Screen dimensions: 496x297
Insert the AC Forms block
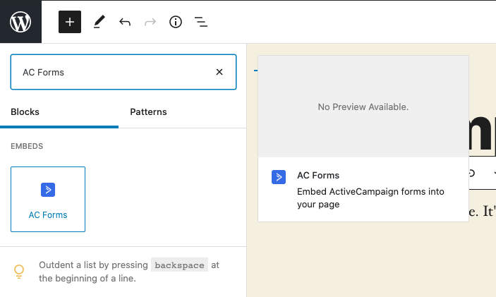[x=48, y=199]
